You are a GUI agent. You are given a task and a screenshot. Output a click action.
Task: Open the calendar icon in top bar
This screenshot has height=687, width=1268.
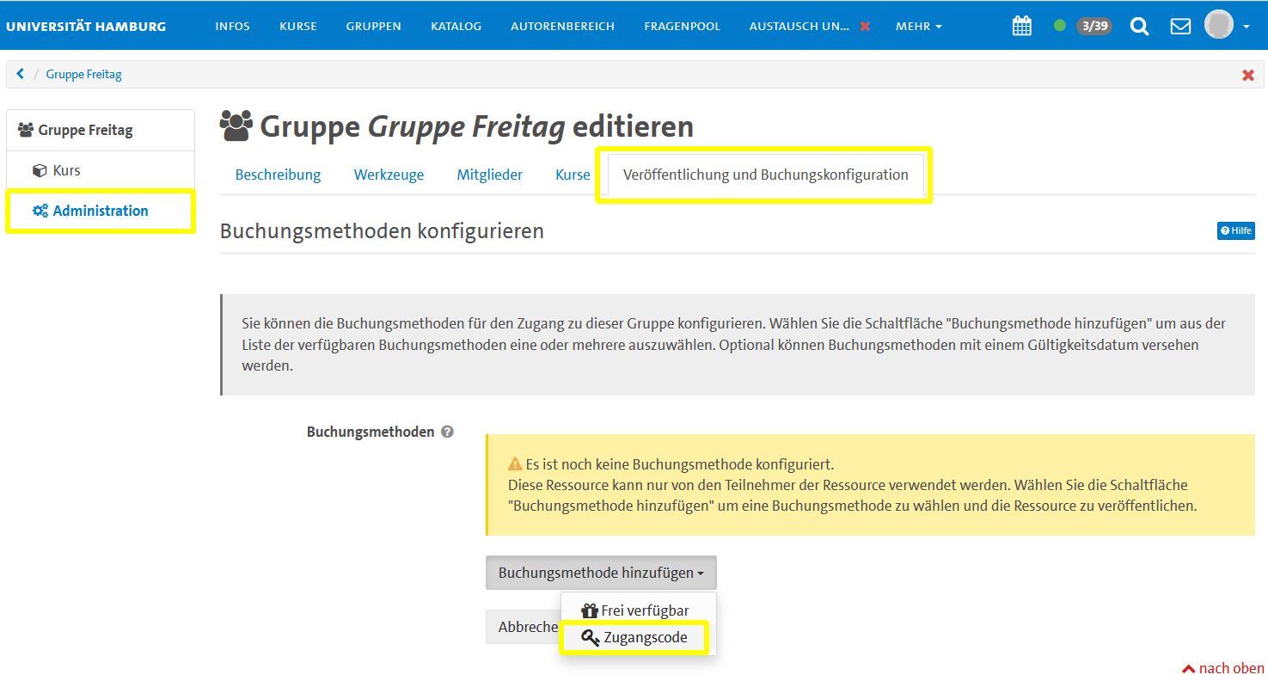[1021, 26]
